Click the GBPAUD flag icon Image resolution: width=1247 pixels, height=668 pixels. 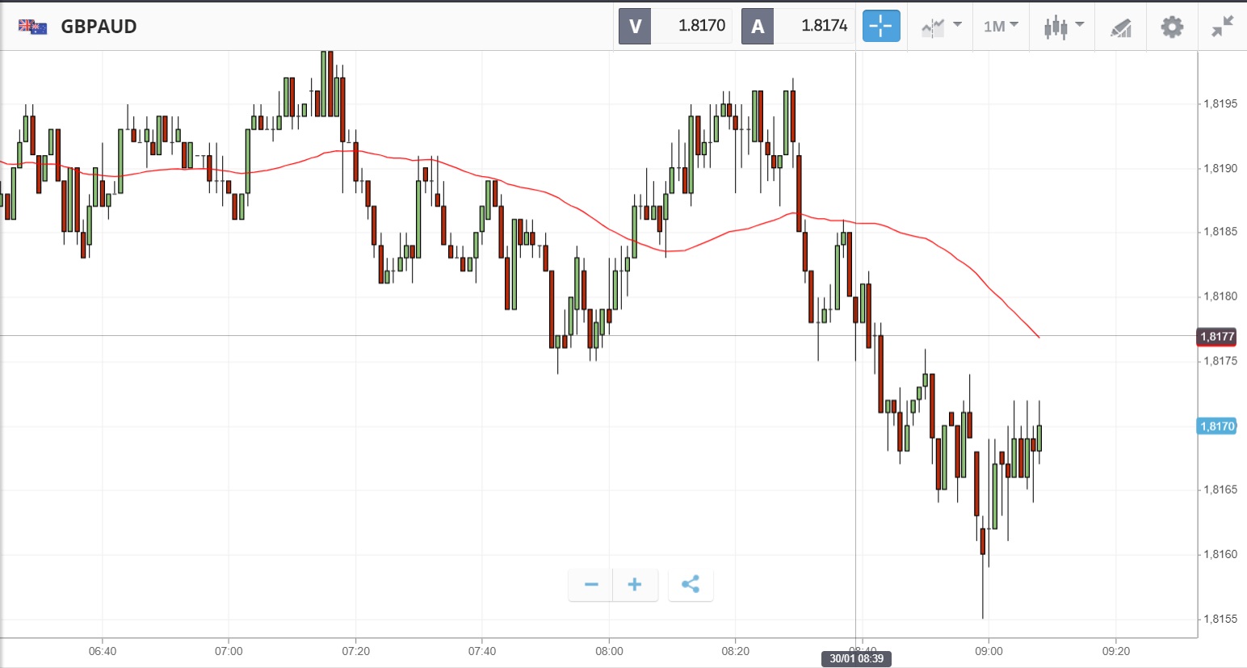click(x=33, y=27)
